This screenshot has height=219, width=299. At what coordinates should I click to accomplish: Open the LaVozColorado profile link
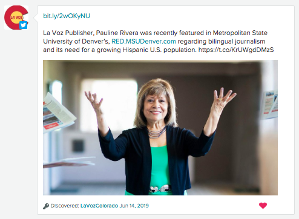(99, 206)
